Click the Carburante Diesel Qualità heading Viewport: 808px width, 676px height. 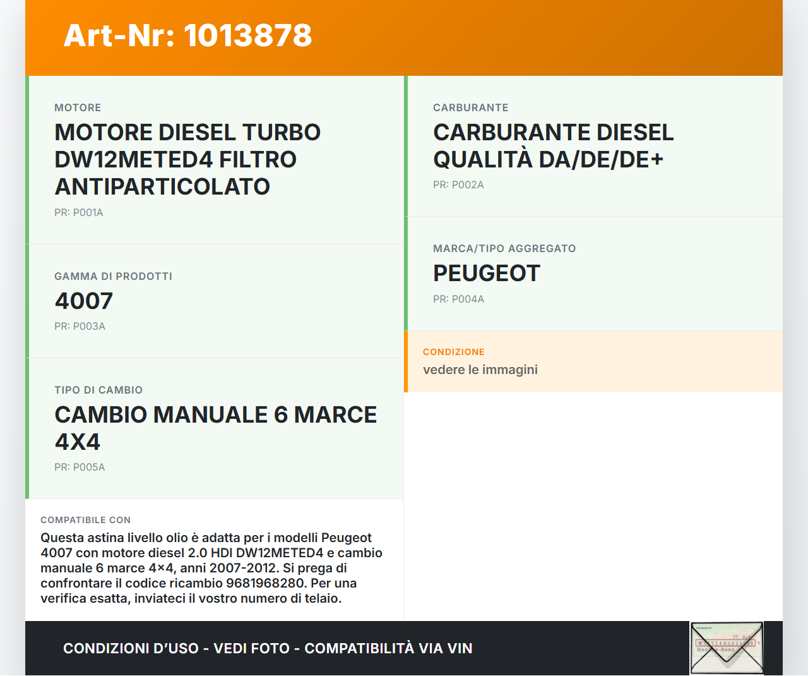[x=553, y=146]
